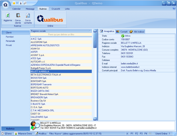The width and height of the screenshot is (177, 136).
Task: Click the Modifica edit item in status bar
Action: (x=41, y=134)
